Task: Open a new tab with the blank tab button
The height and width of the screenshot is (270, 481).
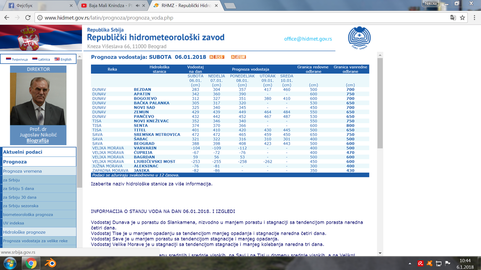Action: tap(230, 6)
